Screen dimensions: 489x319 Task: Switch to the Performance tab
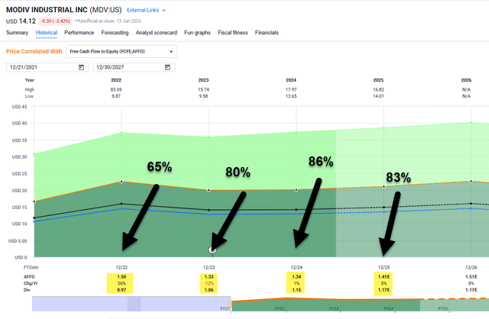(x=79, y=33)
